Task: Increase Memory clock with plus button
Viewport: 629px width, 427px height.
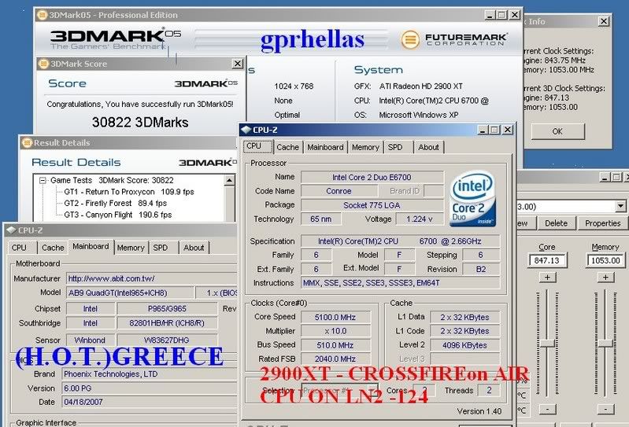Action: pos(605,277)
